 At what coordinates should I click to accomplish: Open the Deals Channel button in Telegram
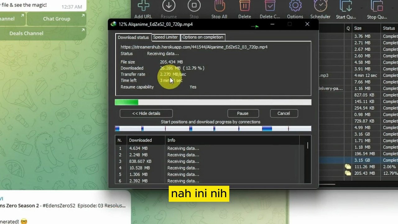coord(43,33)
